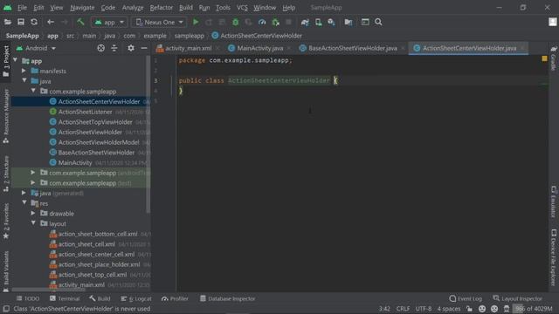Open file via the toolbar folder icon
The width and height of the screenshot is (559, 314).
pos(8,22)
